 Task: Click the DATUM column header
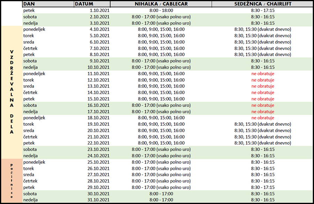coord(92,4)
